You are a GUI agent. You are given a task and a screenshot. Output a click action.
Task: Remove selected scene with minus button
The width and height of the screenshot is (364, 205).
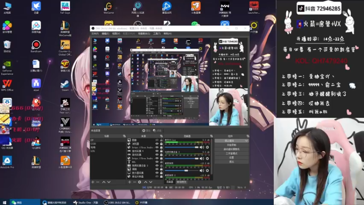(98, 182)
